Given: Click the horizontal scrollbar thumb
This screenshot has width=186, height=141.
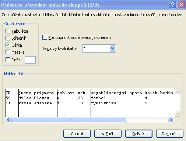Looking at the screenshot, I should 69,120.
